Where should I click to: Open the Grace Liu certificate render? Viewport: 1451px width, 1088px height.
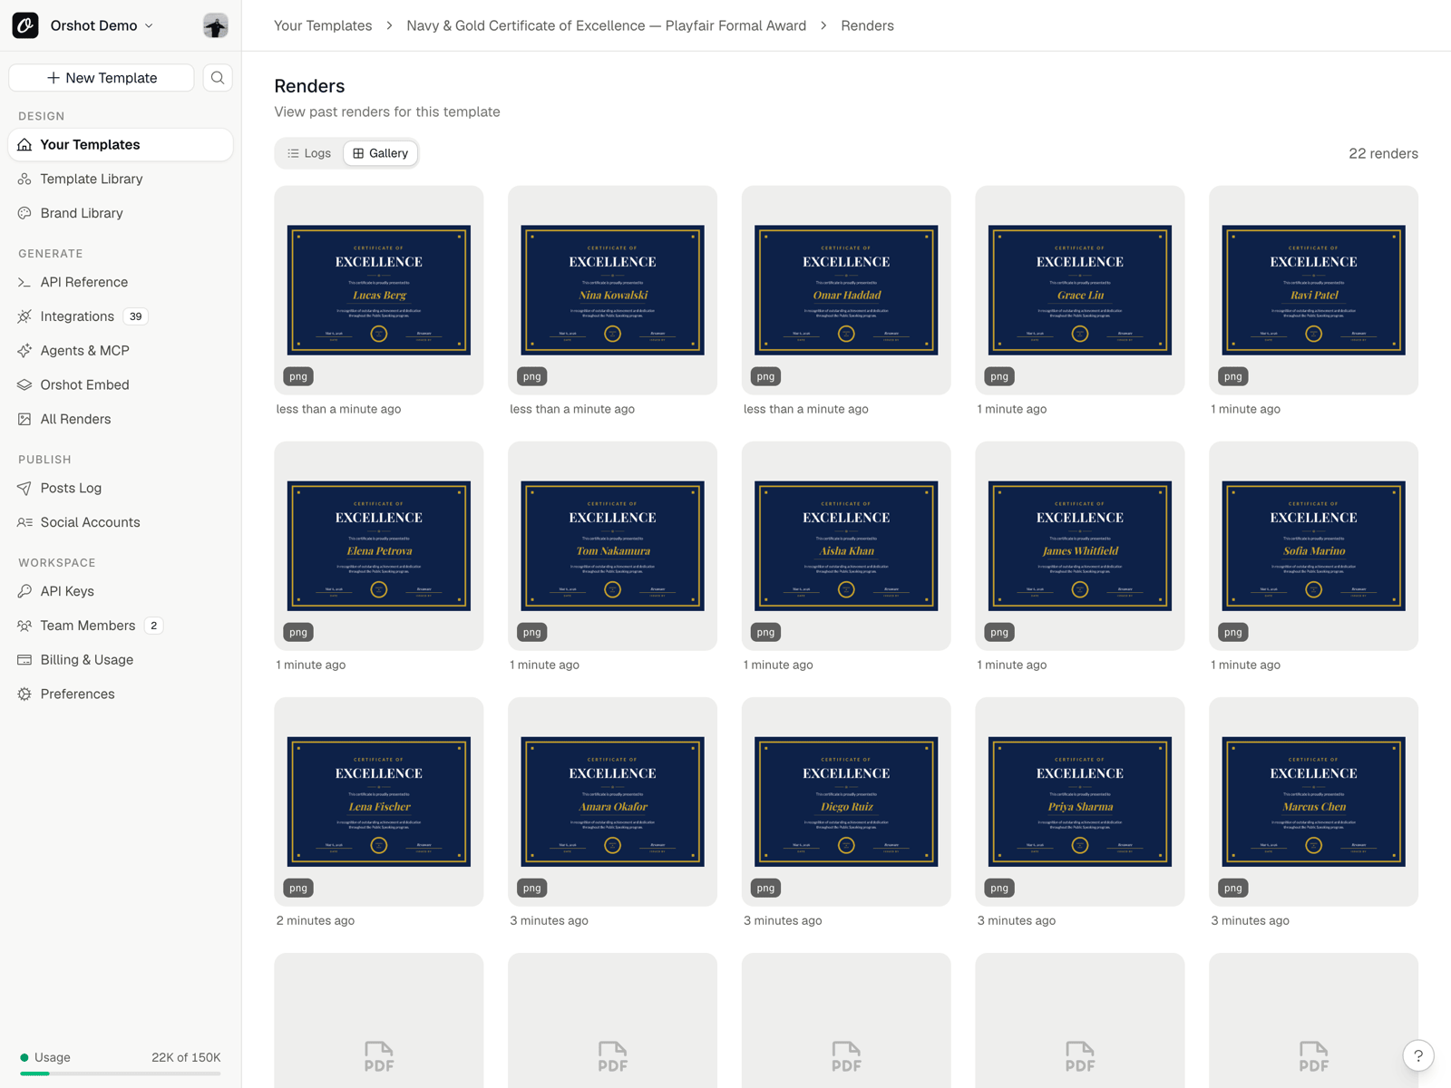(1080, 290)
